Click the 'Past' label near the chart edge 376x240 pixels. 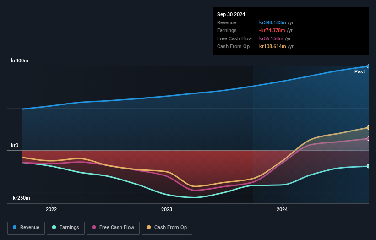click(x=360, y=71)
